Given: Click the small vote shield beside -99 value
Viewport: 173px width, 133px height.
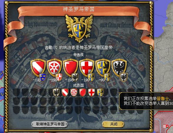Looking at the screenshot, I should click(x=107, y=77).
